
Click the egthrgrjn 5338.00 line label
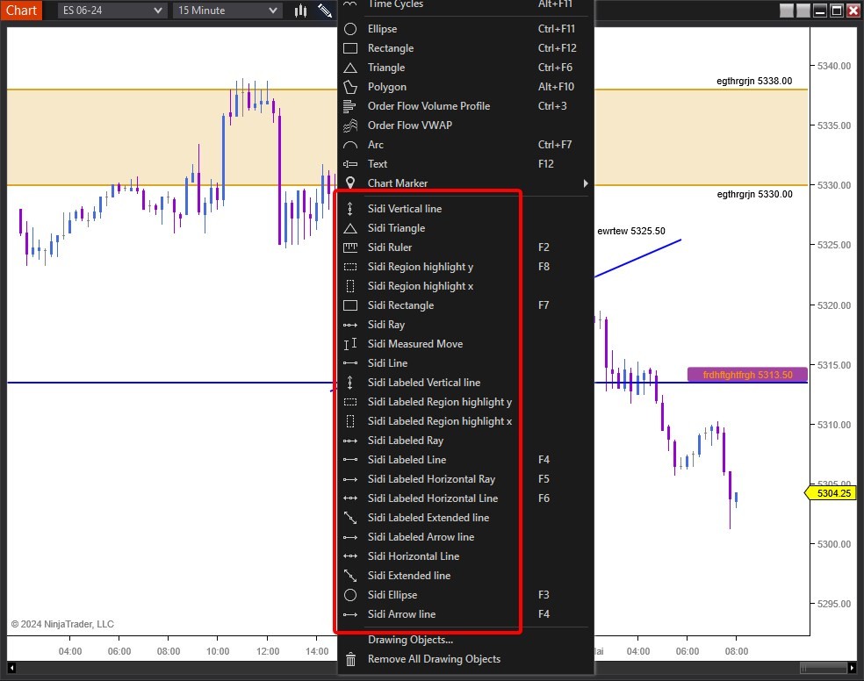pyautogui.click(x=753, y=81)
